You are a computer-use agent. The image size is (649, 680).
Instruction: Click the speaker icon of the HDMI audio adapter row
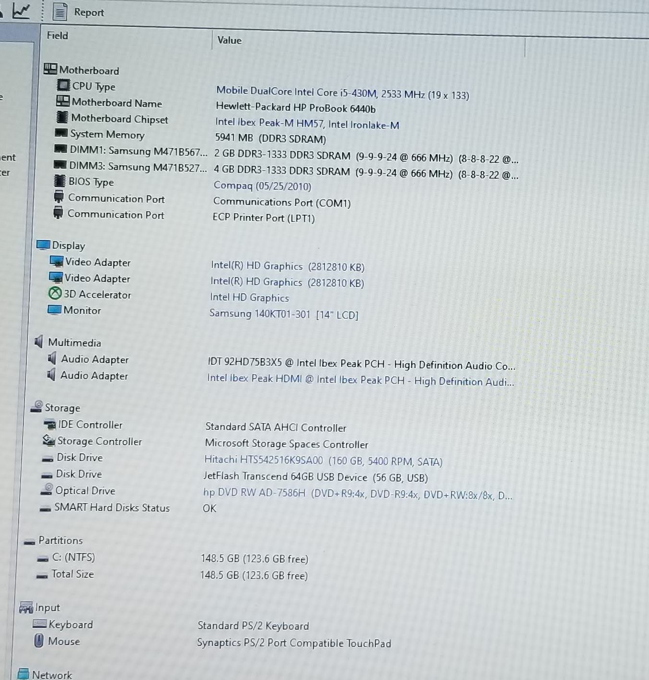(x=51, y=375)
